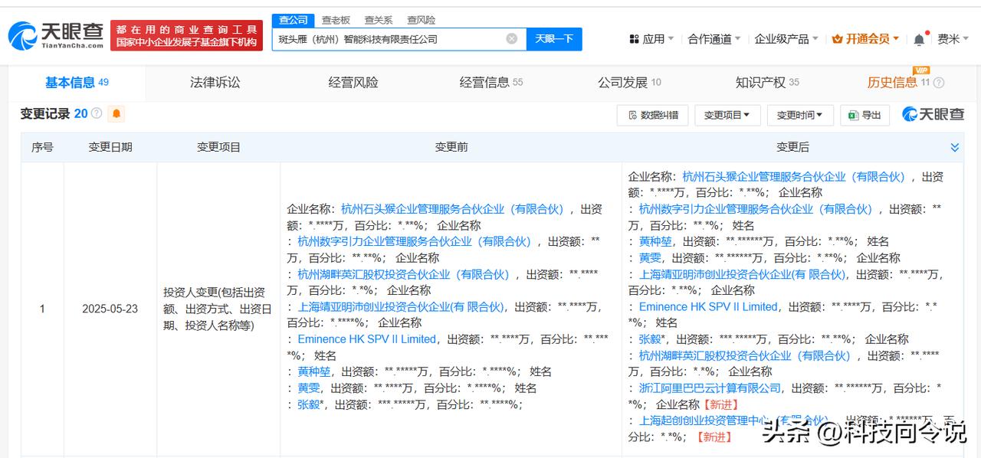The height and width of the screenshot is (458, 981).
Task: Open 杭州湖畔英汇股权投资合伙企业 link in 变更后
Action: [745, 356]
